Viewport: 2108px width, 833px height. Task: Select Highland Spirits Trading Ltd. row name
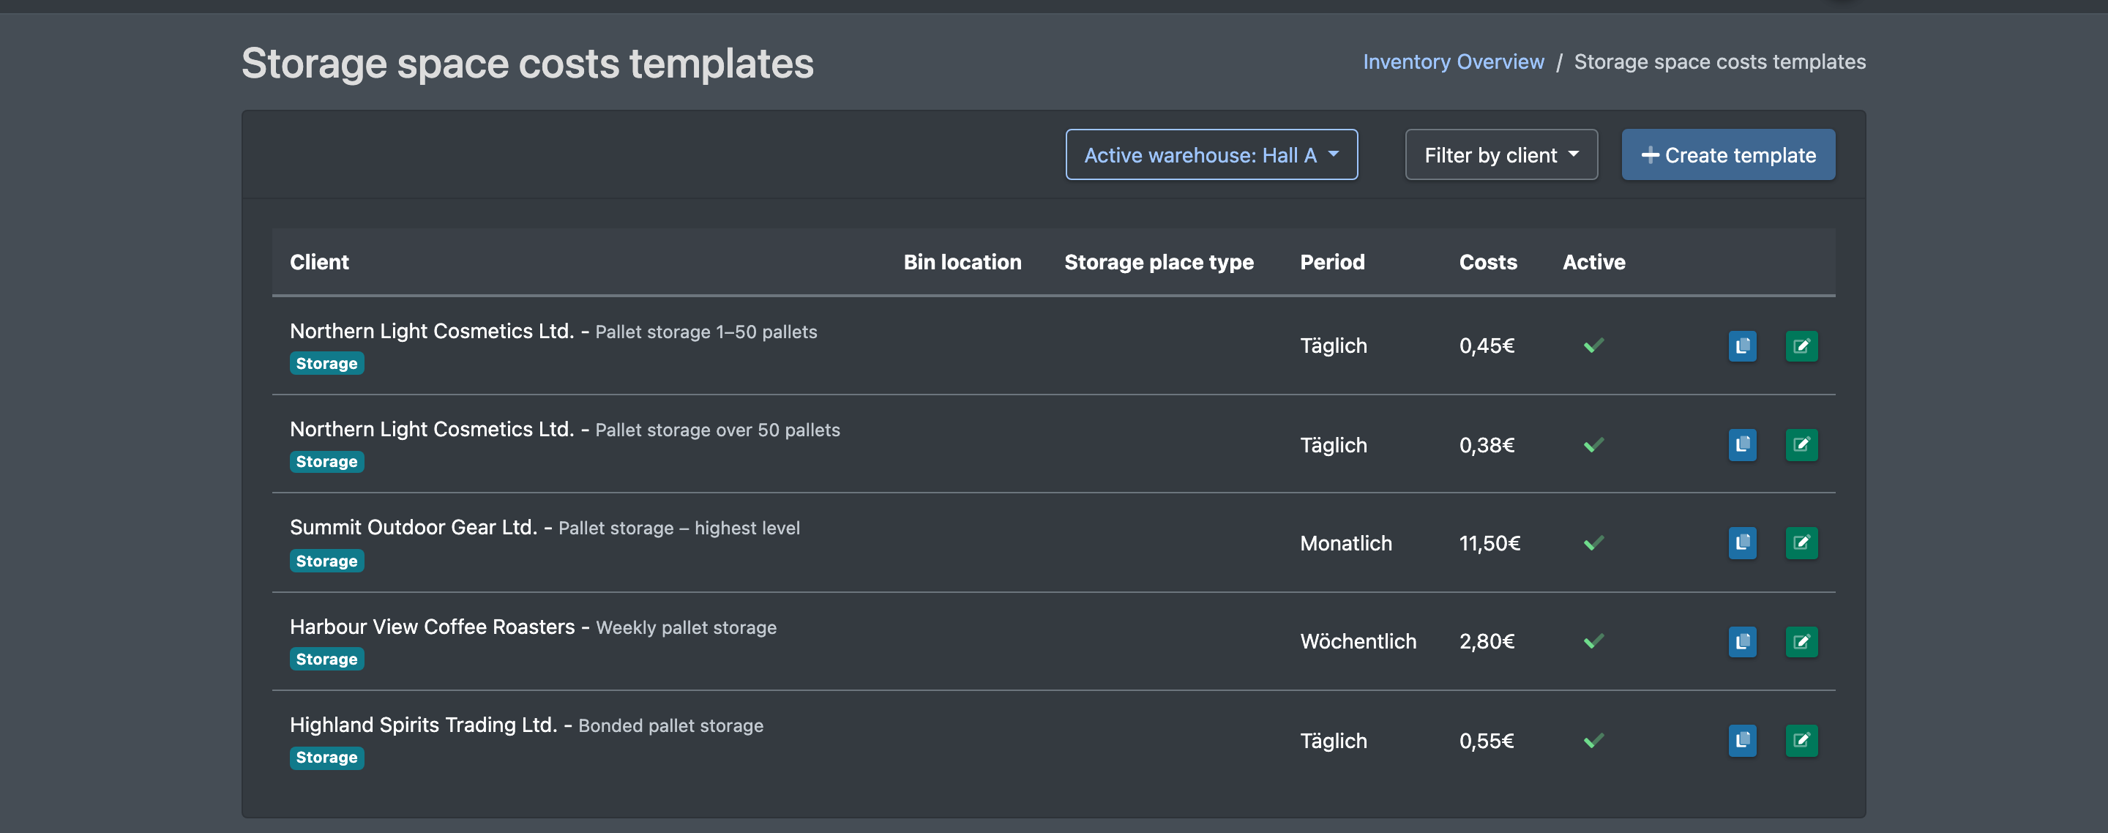pyautogui.click(x=423, y=725)
